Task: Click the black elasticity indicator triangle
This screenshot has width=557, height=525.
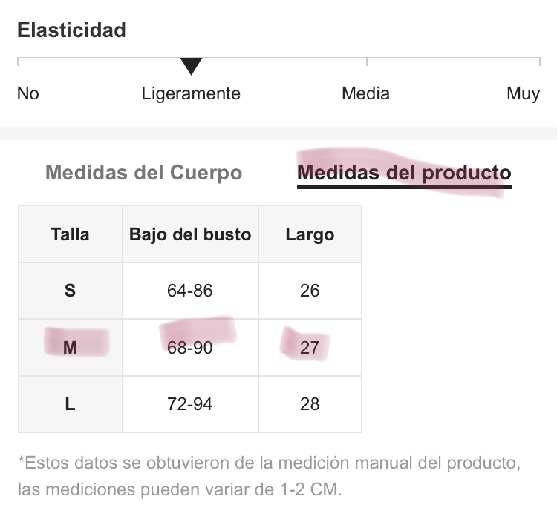Action: pyautogui.click(x=191, y=66)
